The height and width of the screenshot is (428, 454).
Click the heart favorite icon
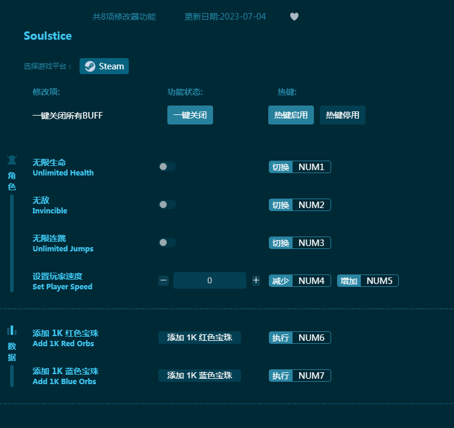click(294, 17)
